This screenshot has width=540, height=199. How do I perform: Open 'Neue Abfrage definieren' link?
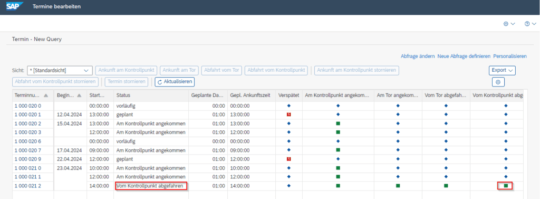(464, 56)
